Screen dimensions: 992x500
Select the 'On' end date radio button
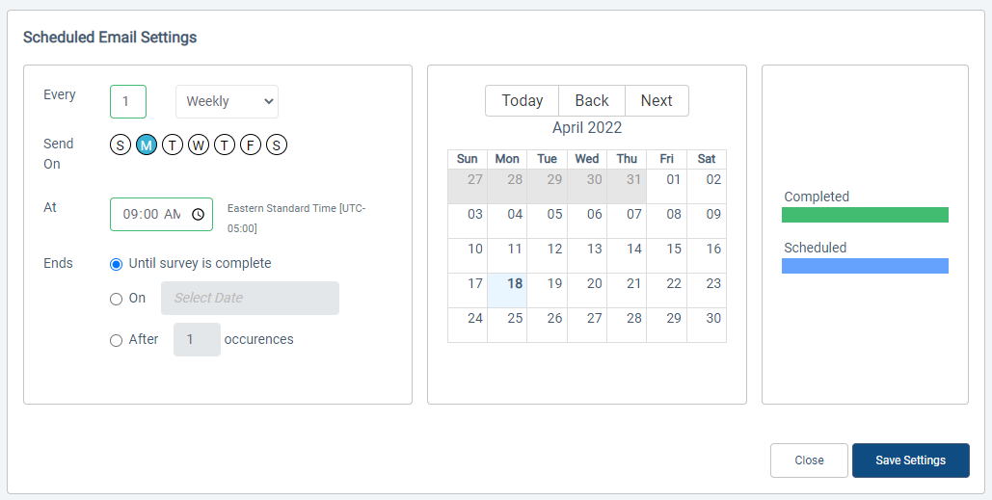click(x=117, y=299)
